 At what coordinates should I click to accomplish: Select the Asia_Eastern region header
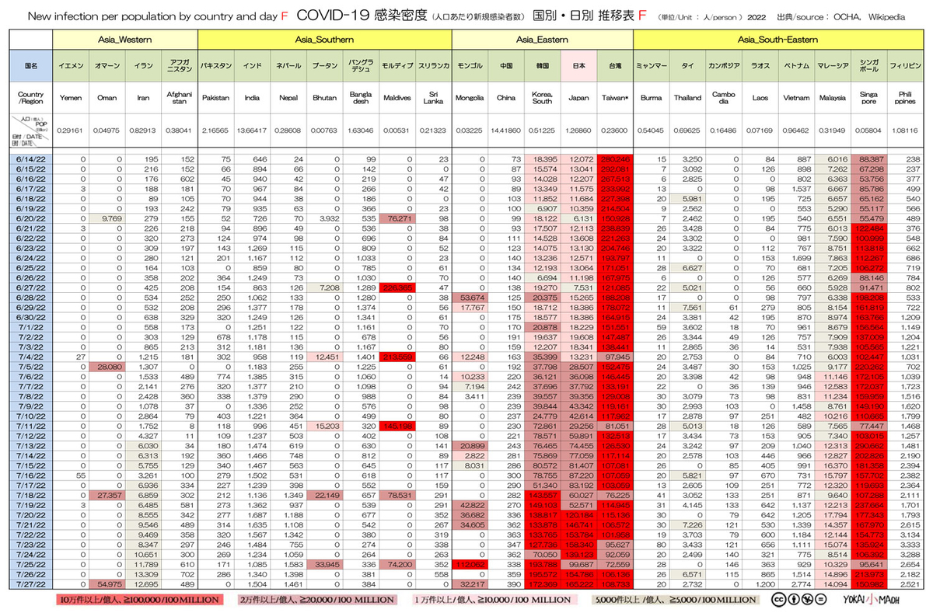coord(543,39)
